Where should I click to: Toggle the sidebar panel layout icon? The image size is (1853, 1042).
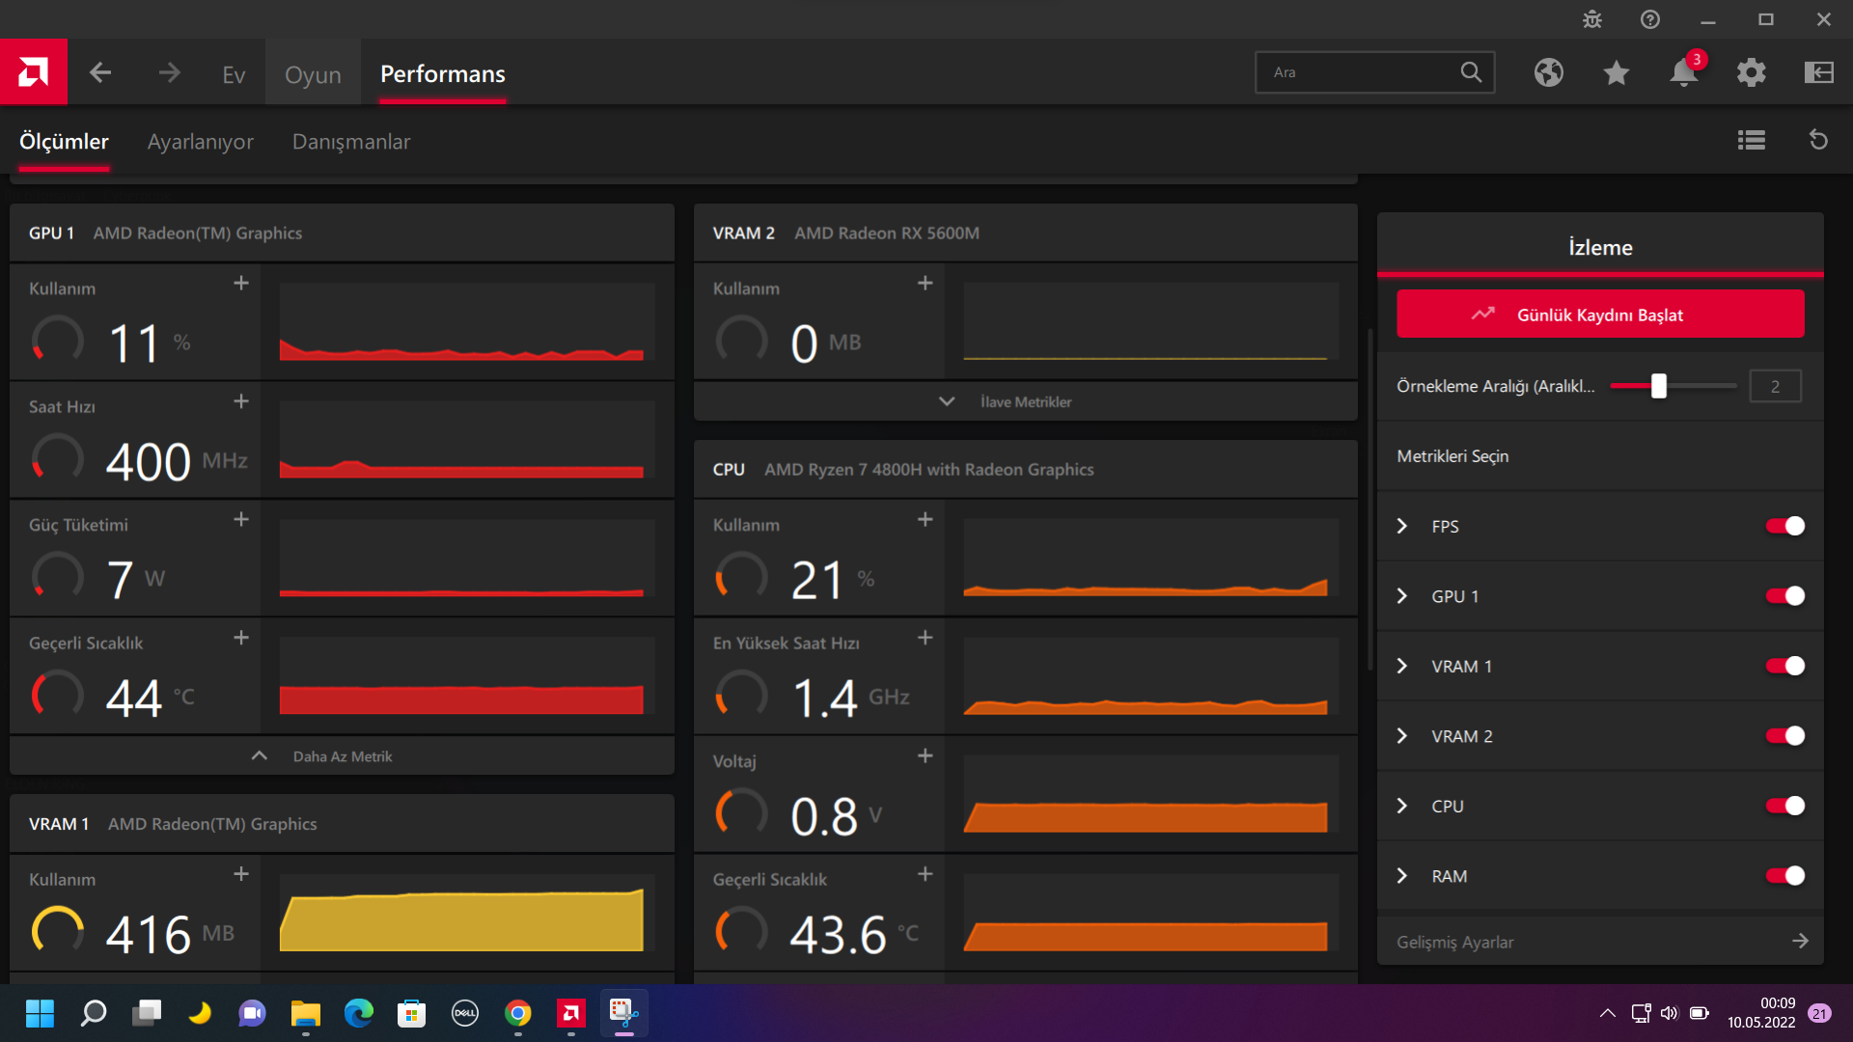coord(1818,72)
